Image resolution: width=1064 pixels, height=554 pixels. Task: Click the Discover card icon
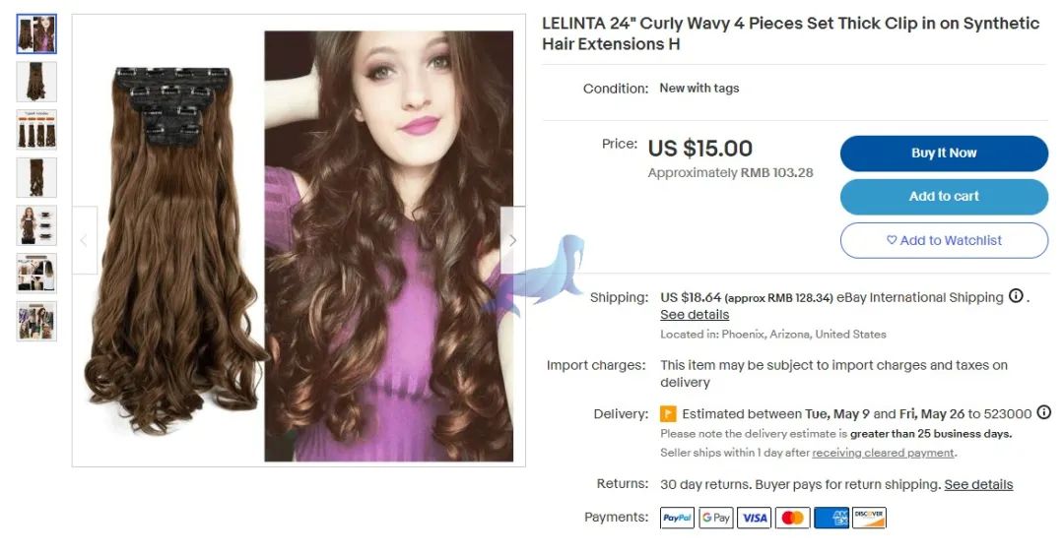click(869, 518)
